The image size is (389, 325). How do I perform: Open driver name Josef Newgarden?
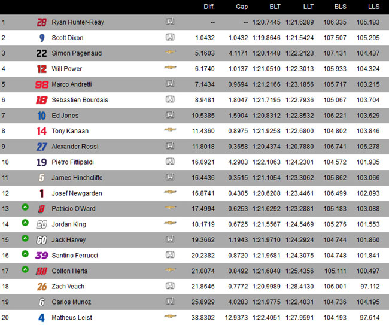click(77, 193)
